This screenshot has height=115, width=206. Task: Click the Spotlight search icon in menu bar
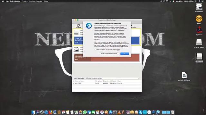196,1
